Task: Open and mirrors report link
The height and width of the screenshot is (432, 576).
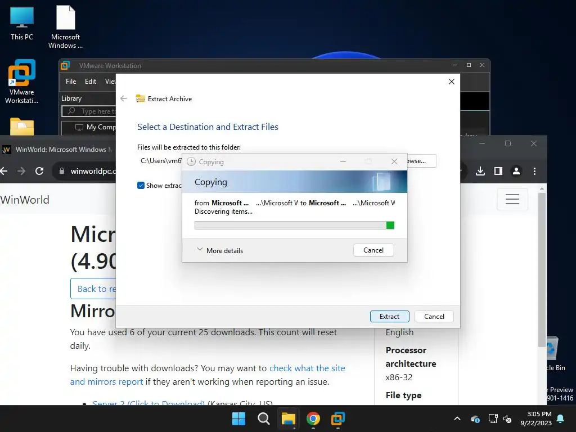Action: [106, 382]
